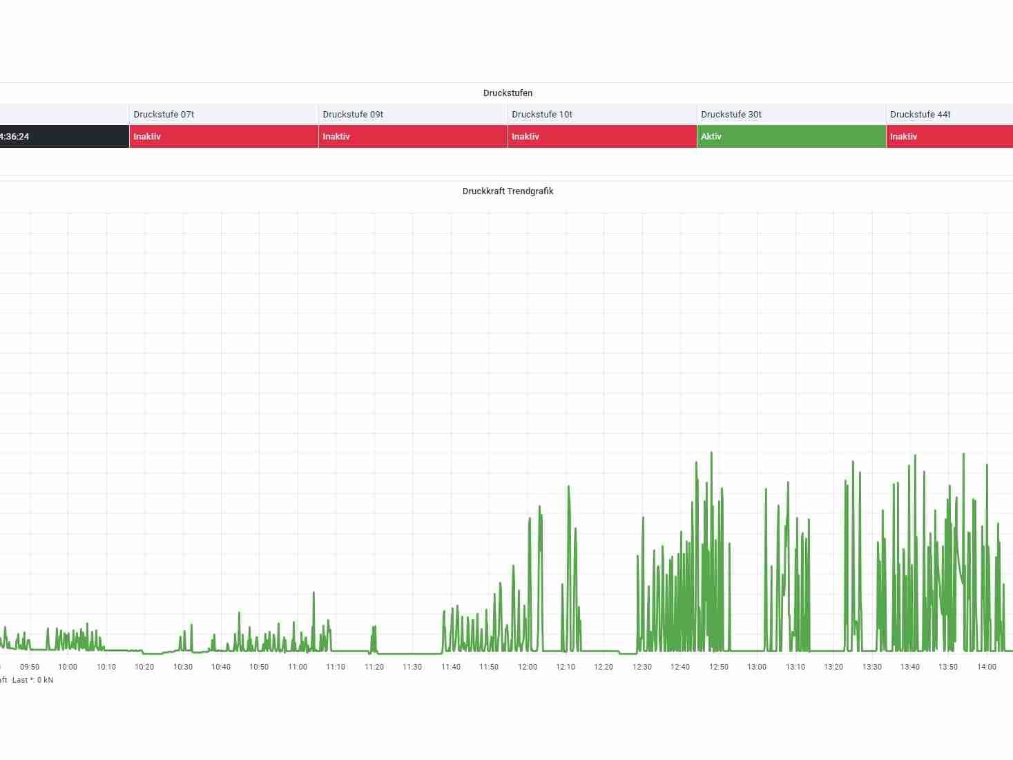1013x760 pixels.
Task: Click the 14:00 time axis label
Action: pos(987,667)
